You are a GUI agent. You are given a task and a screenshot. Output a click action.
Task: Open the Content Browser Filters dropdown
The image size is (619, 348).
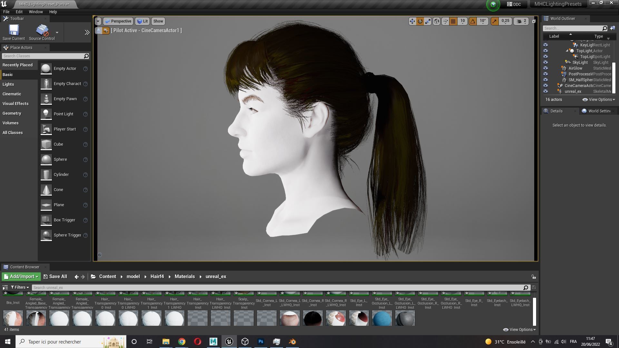(x=20, y=287)
